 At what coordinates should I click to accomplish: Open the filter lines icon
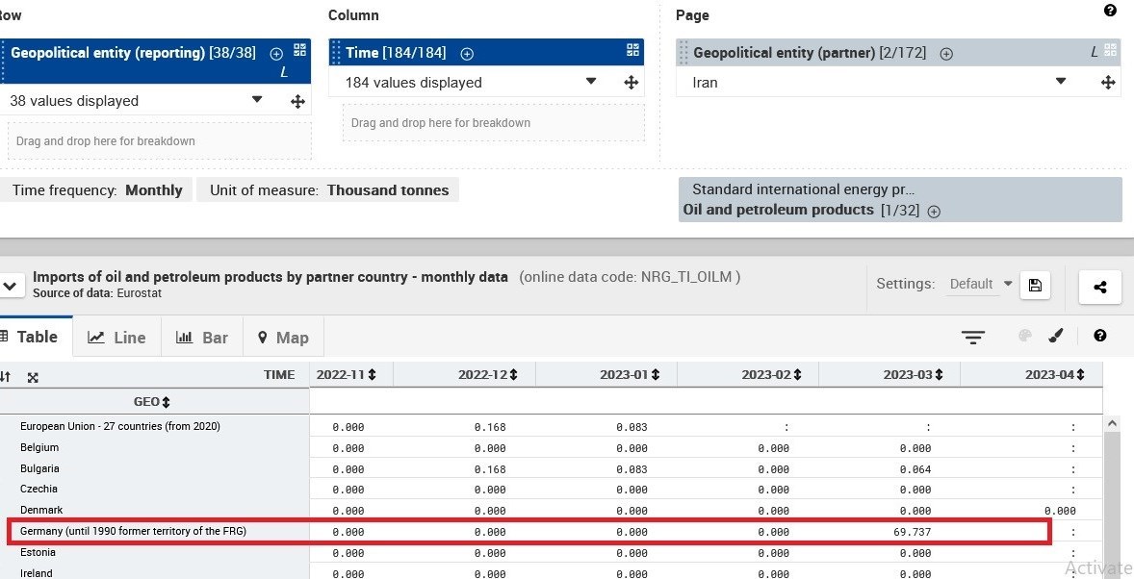pos(973,337)
